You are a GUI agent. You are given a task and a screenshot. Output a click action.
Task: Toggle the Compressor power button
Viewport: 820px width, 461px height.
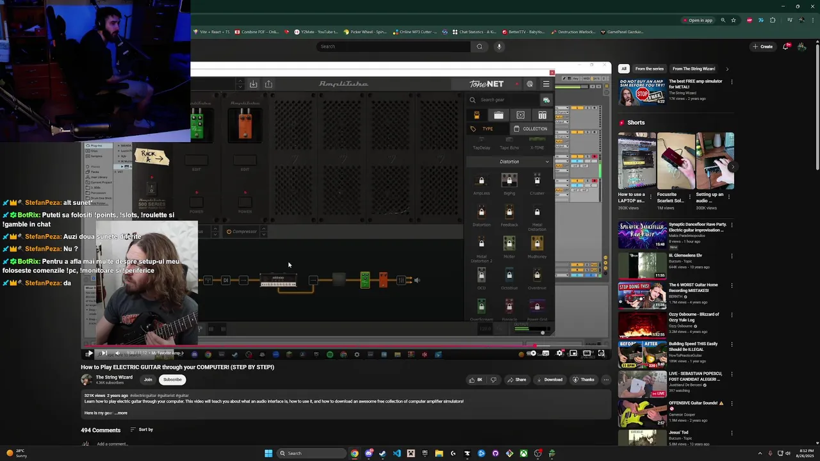(x=229, y=231)
